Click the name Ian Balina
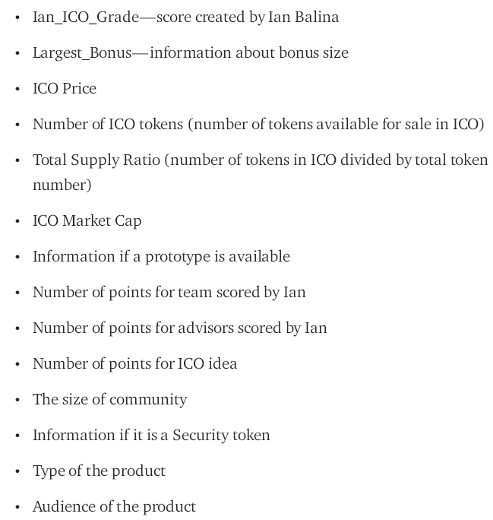Viewport: 493px width, 520px height. tap(303, 17)
